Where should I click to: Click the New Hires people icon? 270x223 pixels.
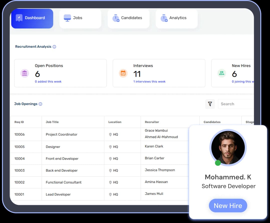[221, 73]
